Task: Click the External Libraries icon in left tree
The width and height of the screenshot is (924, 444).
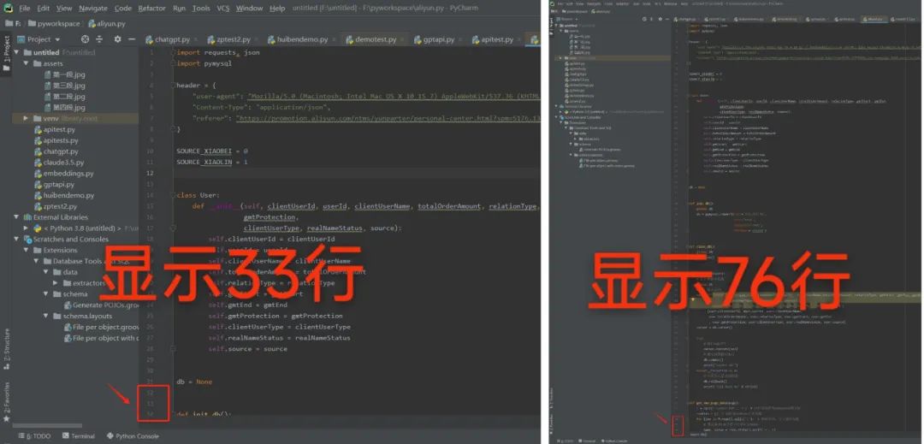Action: [x=27, y=217]
